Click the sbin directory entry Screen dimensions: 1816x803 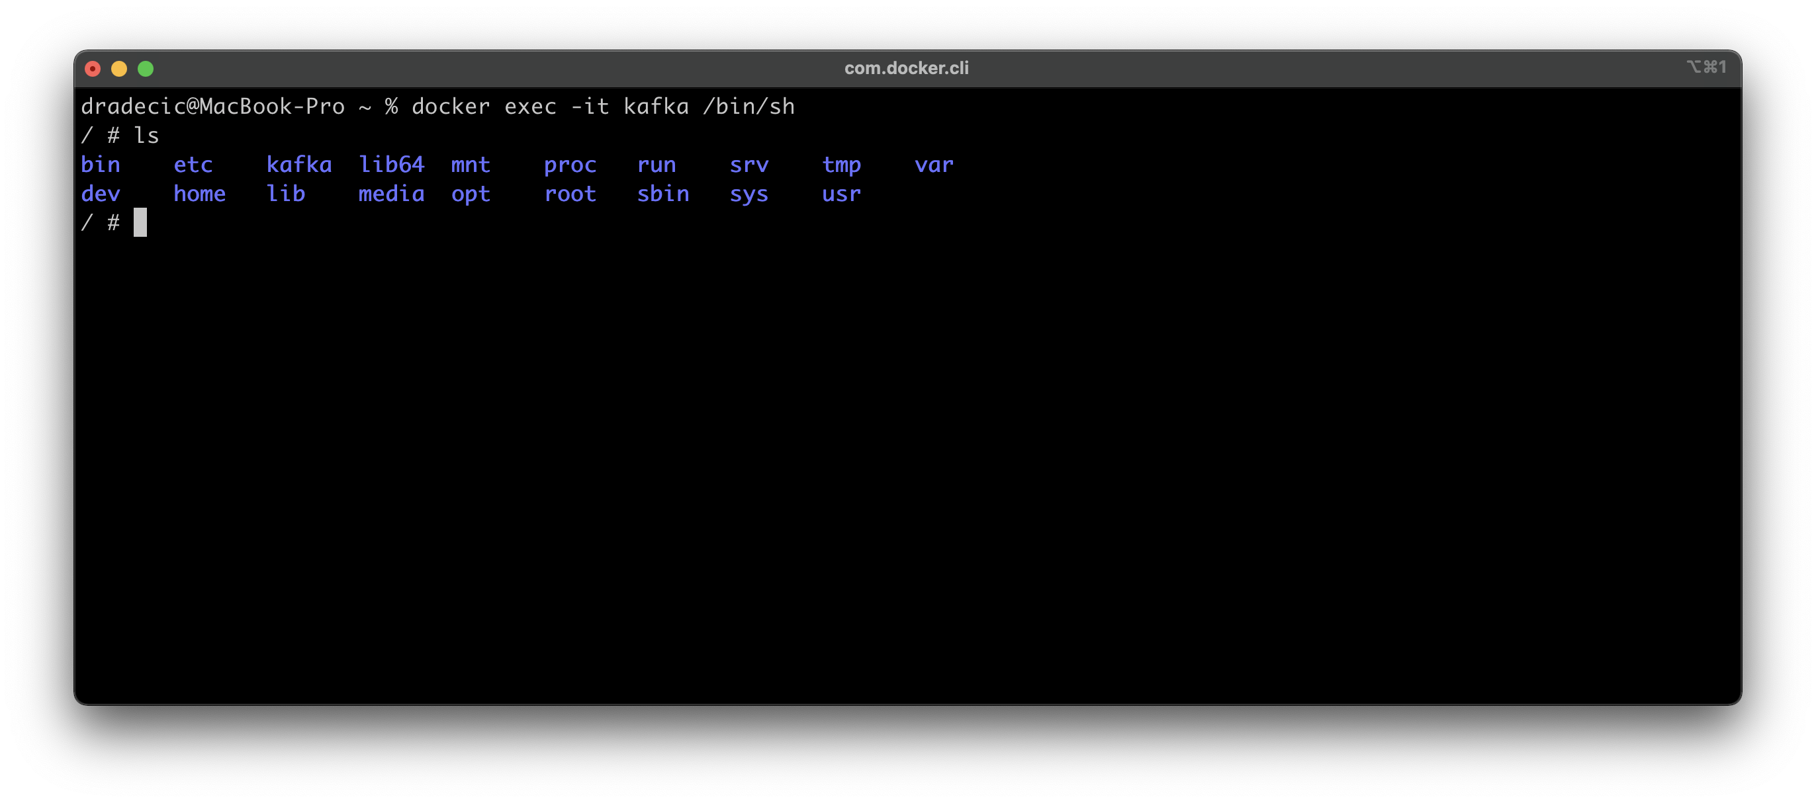point(663,194)
